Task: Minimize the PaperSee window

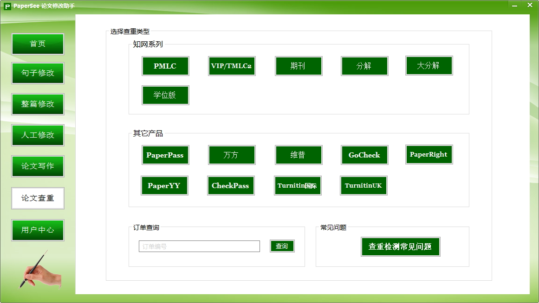Action: click(514, 6)
